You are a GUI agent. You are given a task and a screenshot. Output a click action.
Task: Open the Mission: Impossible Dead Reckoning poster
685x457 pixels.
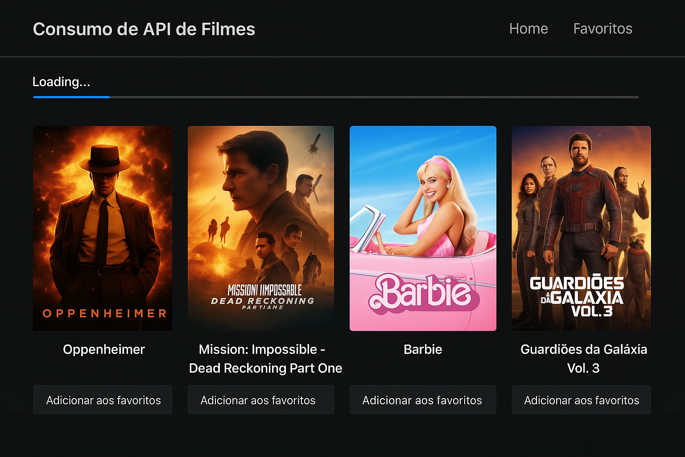pyautogui.click(x=260, y=228)
